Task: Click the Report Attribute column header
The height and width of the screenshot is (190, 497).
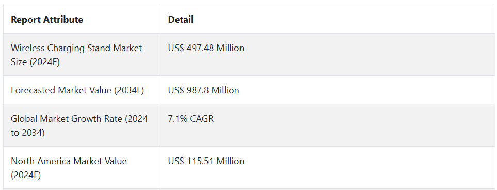Action: pyautogui.click(x=47, y=20)
